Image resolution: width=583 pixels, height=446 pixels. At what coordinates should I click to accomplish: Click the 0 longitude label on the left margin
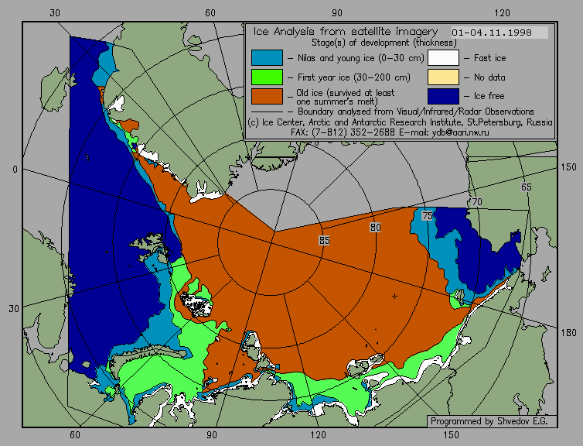coord(15,170)
